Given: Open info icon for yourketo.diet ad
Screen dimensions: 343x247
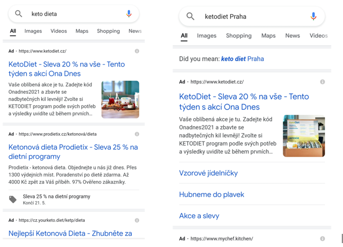Looking at the screenshot, I should pyautogui.click(x=137, y=220).
